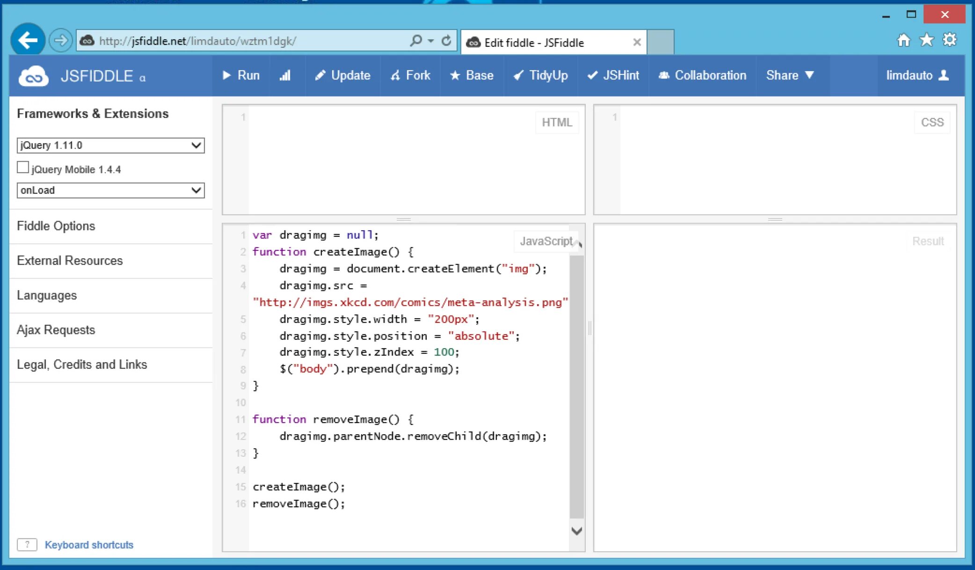Click the JSFiddle cloud logo

point(33,76)
